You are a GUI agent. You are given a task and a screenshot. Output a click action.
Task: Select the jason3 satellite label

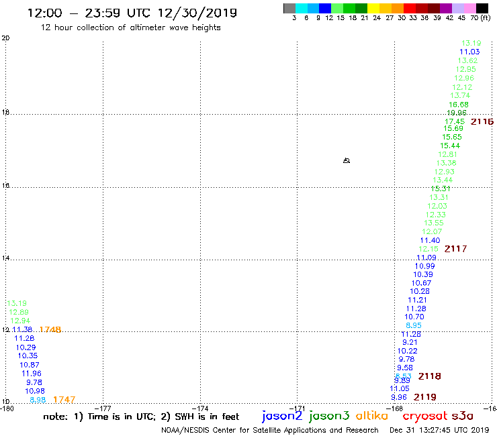(329, 416)
